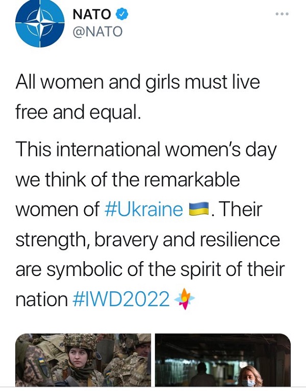Click the "we think of the remarkable" line

click(x=127, y=180)
